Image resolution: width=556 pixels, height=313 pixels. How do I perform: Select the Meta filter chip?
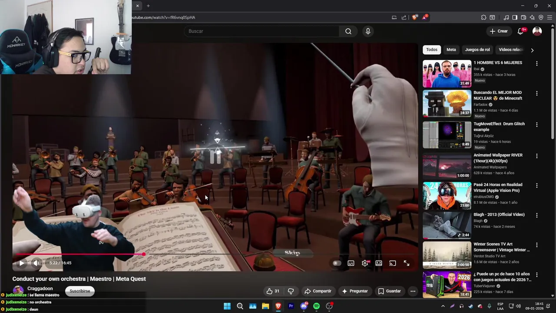coord(451,50)
